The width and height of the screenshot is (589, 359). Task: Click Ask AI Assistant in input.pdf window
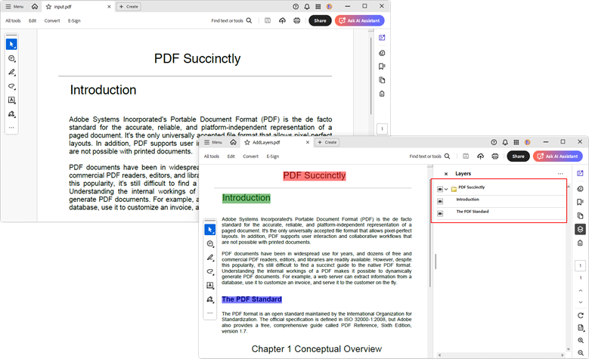[x=359, y=20]
